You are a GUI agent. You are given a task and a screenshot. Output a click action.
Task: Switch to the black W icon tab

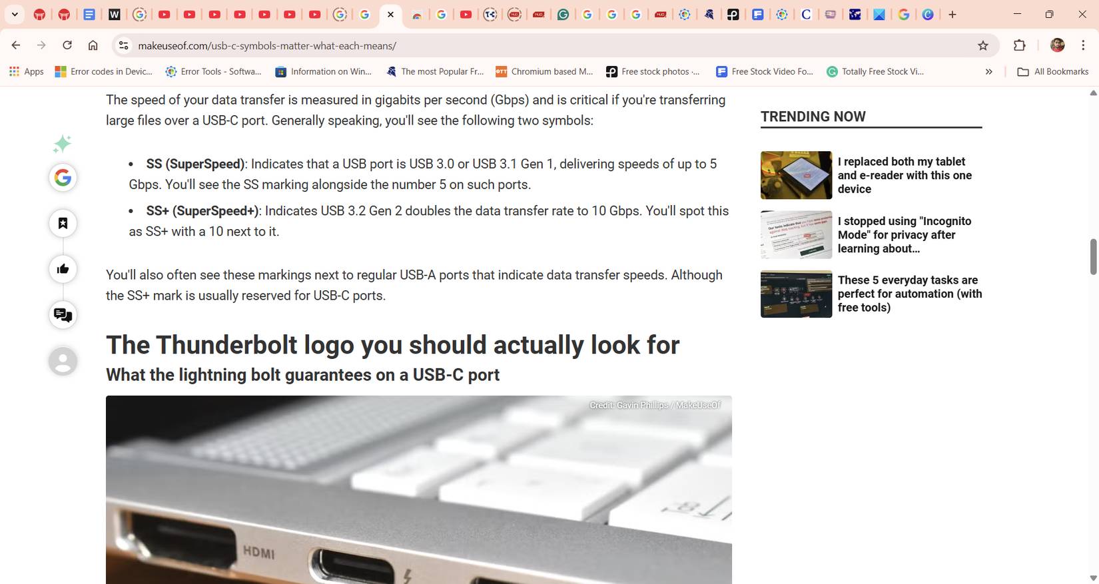coord(115,14)
